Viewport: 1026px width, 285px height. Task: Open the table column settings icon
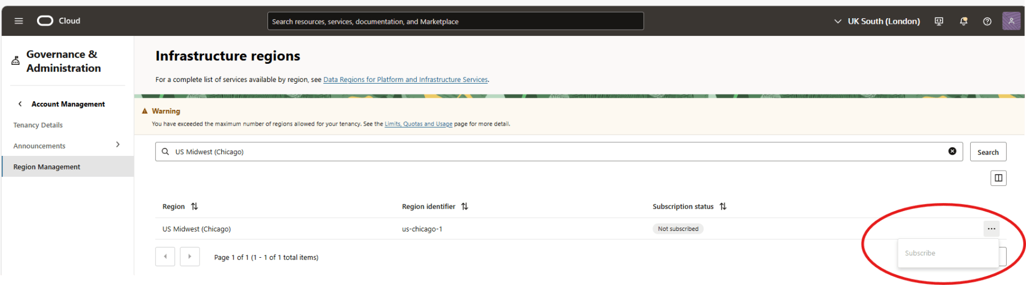[x=998, y=178]
